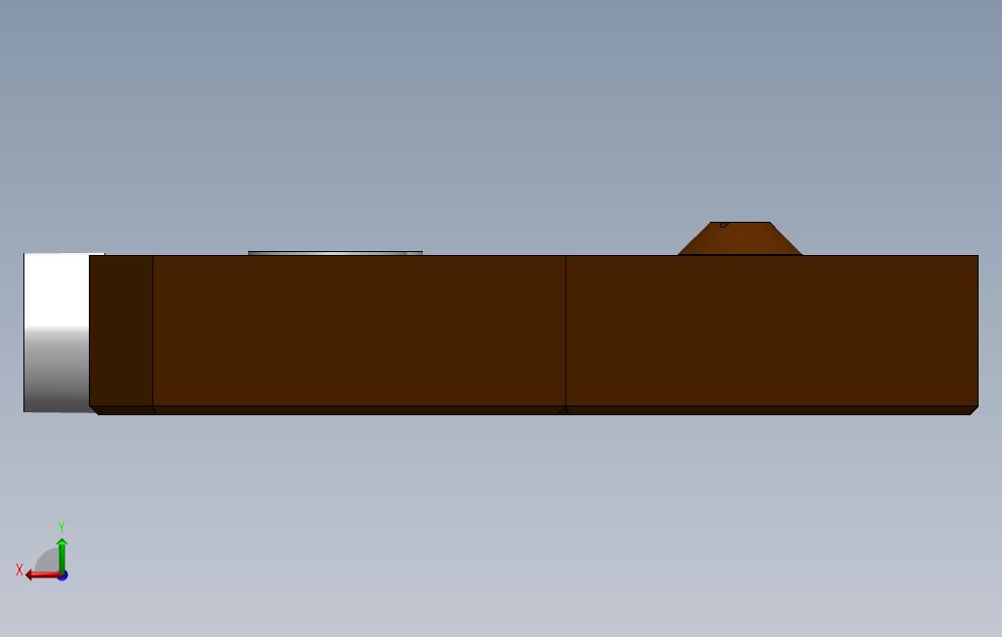This screenshot has width=1002, height=637.
Task: Select the white cylindrical end of the model
Action: pos(57,332)
